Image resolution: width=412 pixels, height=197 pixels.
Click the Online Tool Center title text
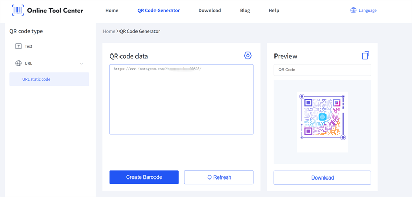click(55, 10)
